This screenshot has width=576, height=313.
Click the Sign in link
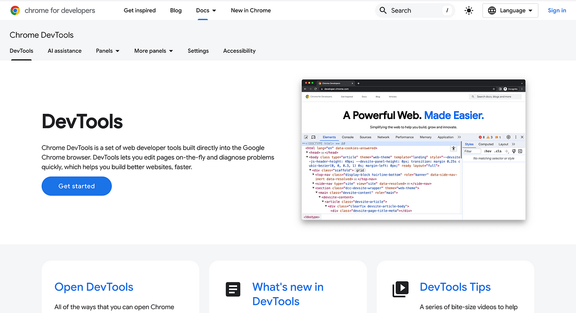pyautogui.click(x=557, y=10)
